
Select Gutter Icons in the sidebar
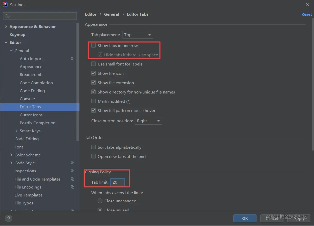(31, 115)
